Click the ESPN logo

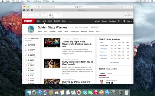tap(28, 21)
